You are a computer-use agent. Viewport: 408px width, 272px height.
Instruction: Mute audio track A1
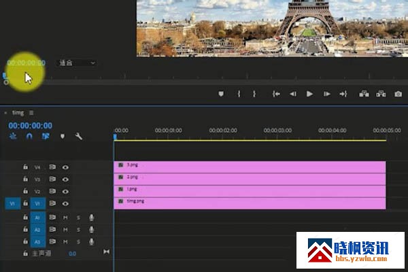65,218
